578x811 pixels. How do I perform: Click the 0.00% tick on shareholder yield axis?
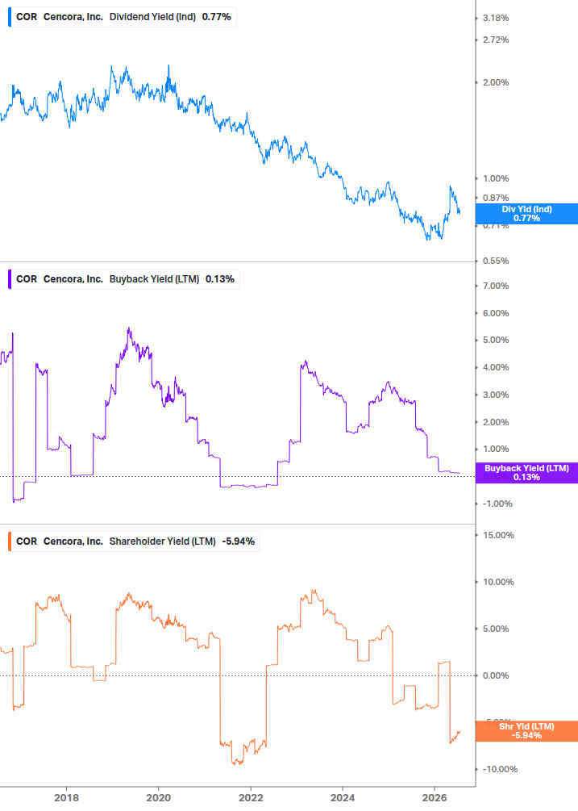click(x=495, y=676)
